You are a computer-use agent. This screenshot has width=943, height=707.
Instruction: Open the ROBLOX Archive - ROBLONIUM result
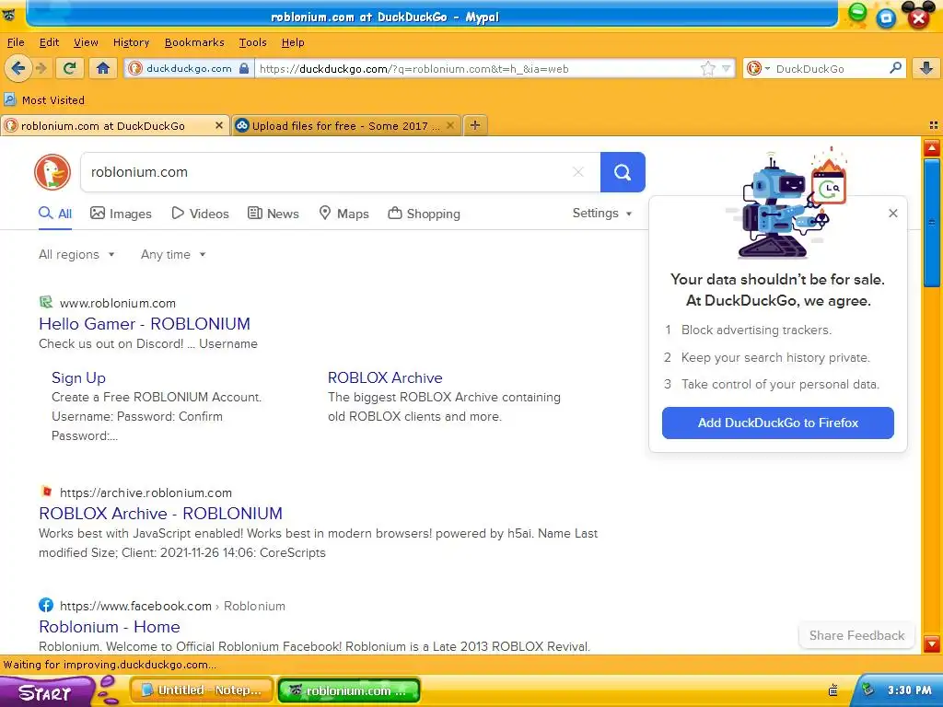(x=160, y=514)
